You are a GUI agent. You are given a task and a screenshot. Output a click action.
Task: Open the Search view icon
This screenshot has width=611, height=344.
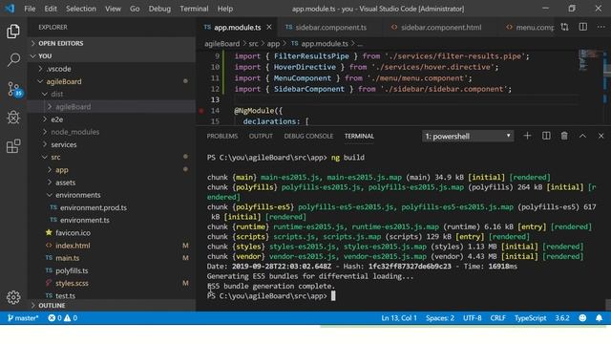(13, 60)
